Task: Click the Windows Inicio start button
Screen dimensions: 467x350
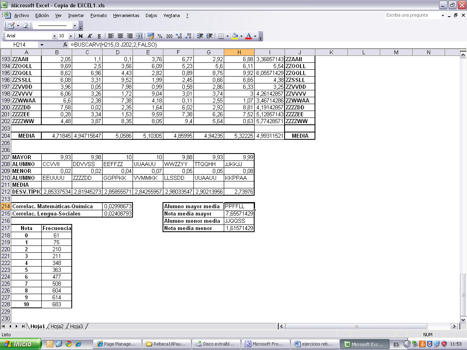Action: click(x=21, y=344)
